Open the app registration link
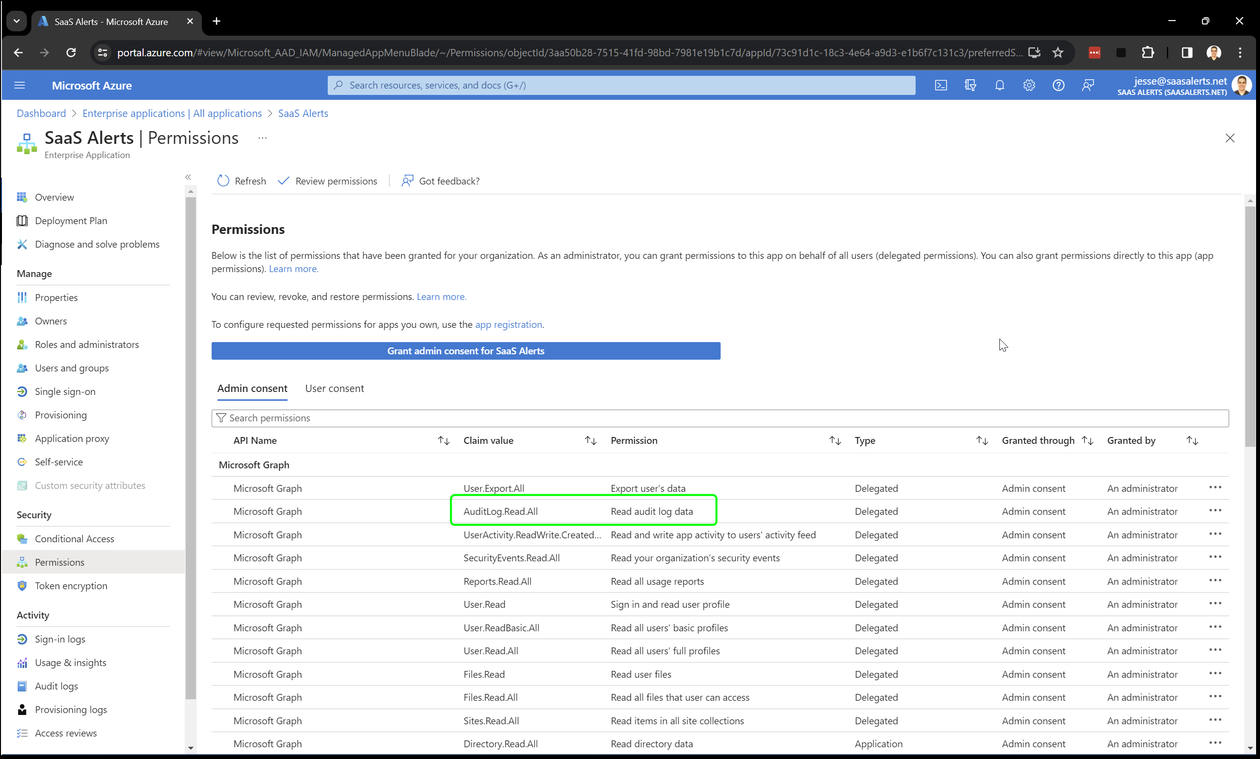This screenshot has height=759, width=1260. [509, 324]
